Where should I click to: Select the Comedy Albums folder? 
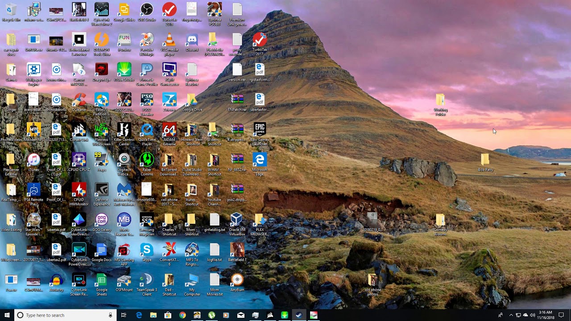point(440,224)
